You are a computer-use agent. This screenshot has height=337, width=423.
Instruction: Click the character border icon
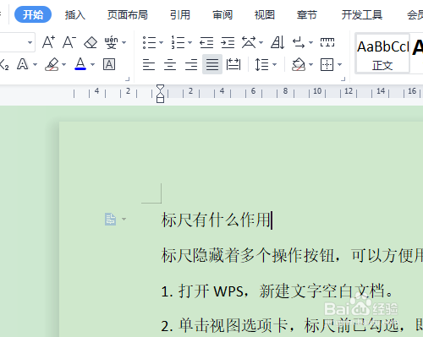[x=109, y=64]
